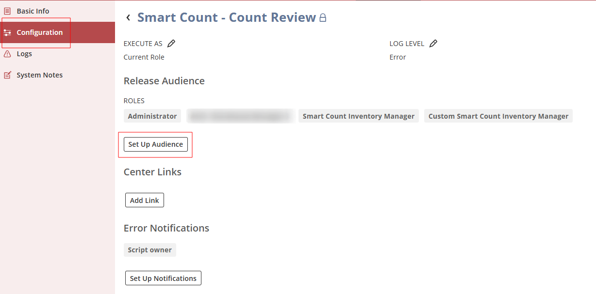
Task: Edit Log Level with the pencil icon
Action: coord(433,44)
